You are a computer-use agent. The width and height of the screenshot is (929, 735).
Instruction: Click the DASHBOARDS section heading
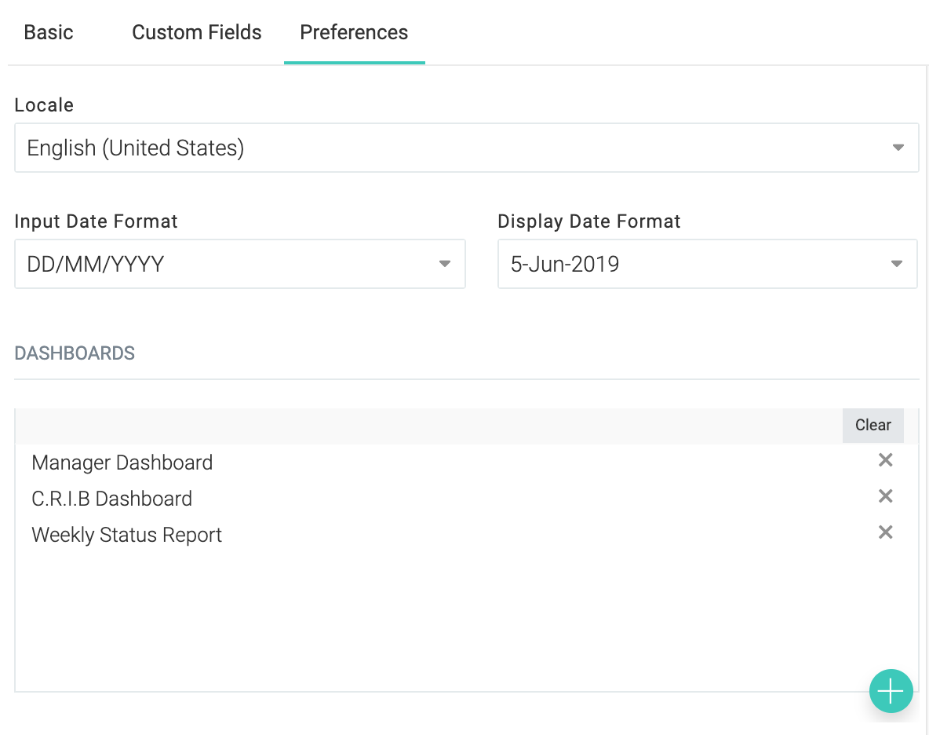pos(75,353)
